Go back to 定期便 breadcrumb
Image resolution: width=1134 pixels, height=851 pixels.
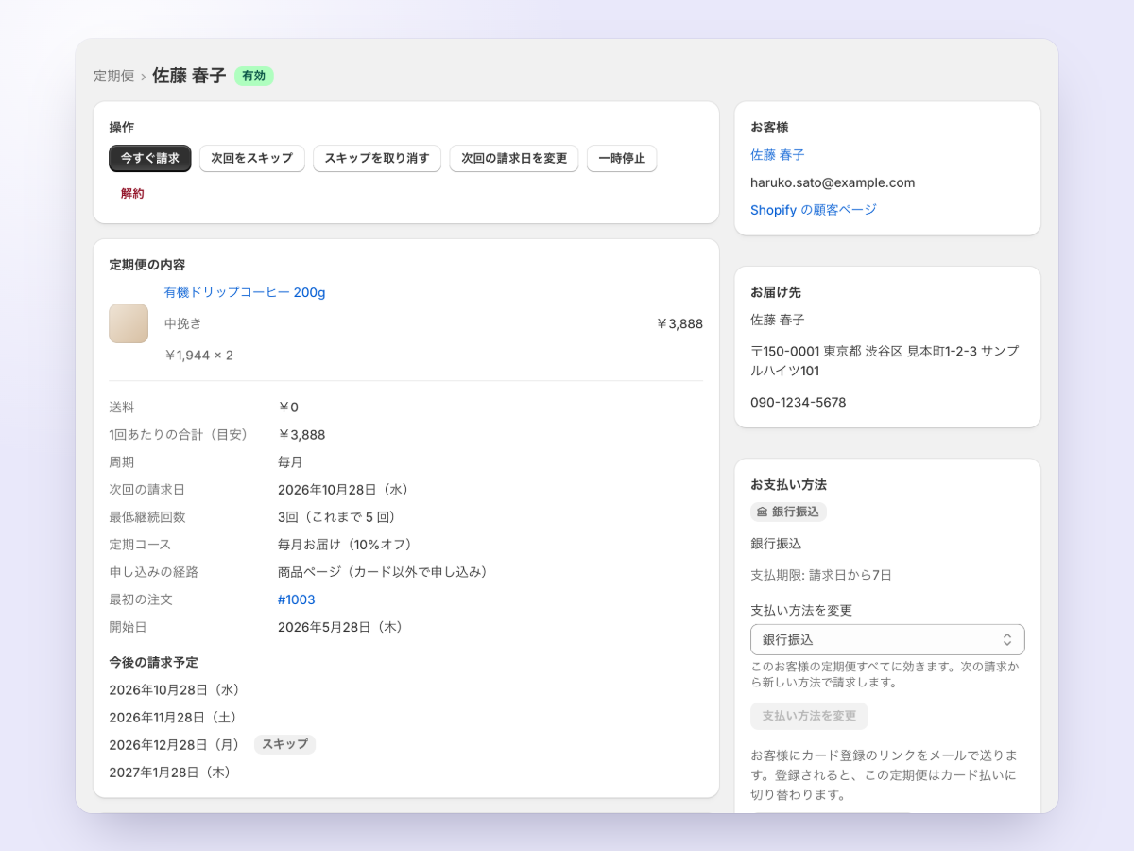click(x=114, y=77)
